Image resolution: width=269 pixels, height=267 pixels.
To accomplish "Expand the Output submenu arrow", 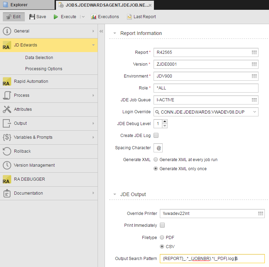I will pos(93,123).
